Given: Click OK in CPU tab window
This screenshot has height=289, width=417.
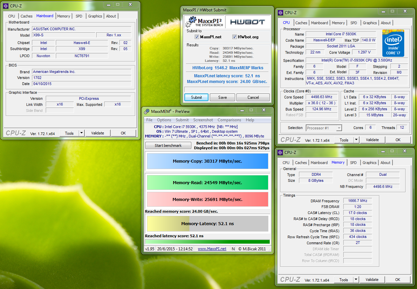Looking at the screenshot, I should click(x=398, y=140).
